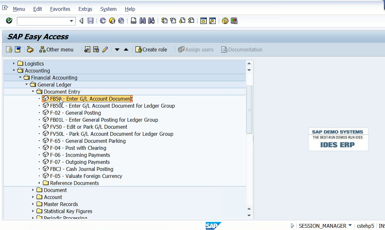Move favorite down with black arrow
Viewport: 385px width, 230px height.
(117, 50)
